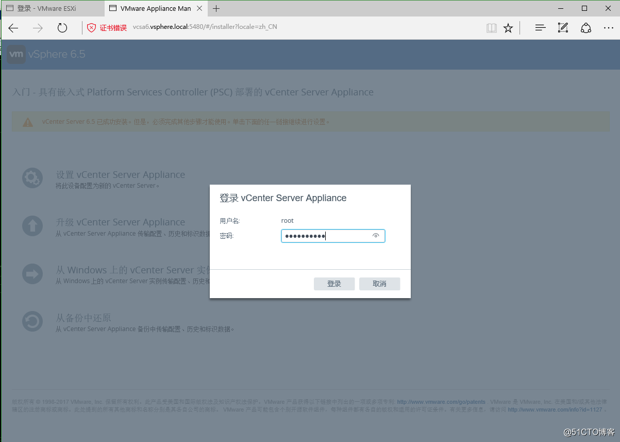
Task: Click inside the 密码 password field
Action: (x=333, y=236)
